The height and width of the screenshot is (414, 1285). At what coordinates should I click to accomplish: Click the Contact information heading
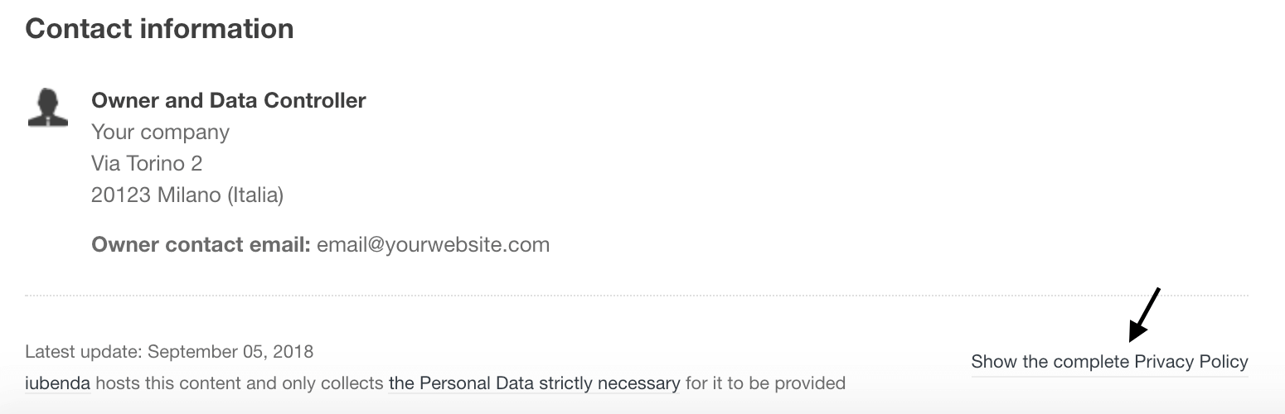coord(159,29)
